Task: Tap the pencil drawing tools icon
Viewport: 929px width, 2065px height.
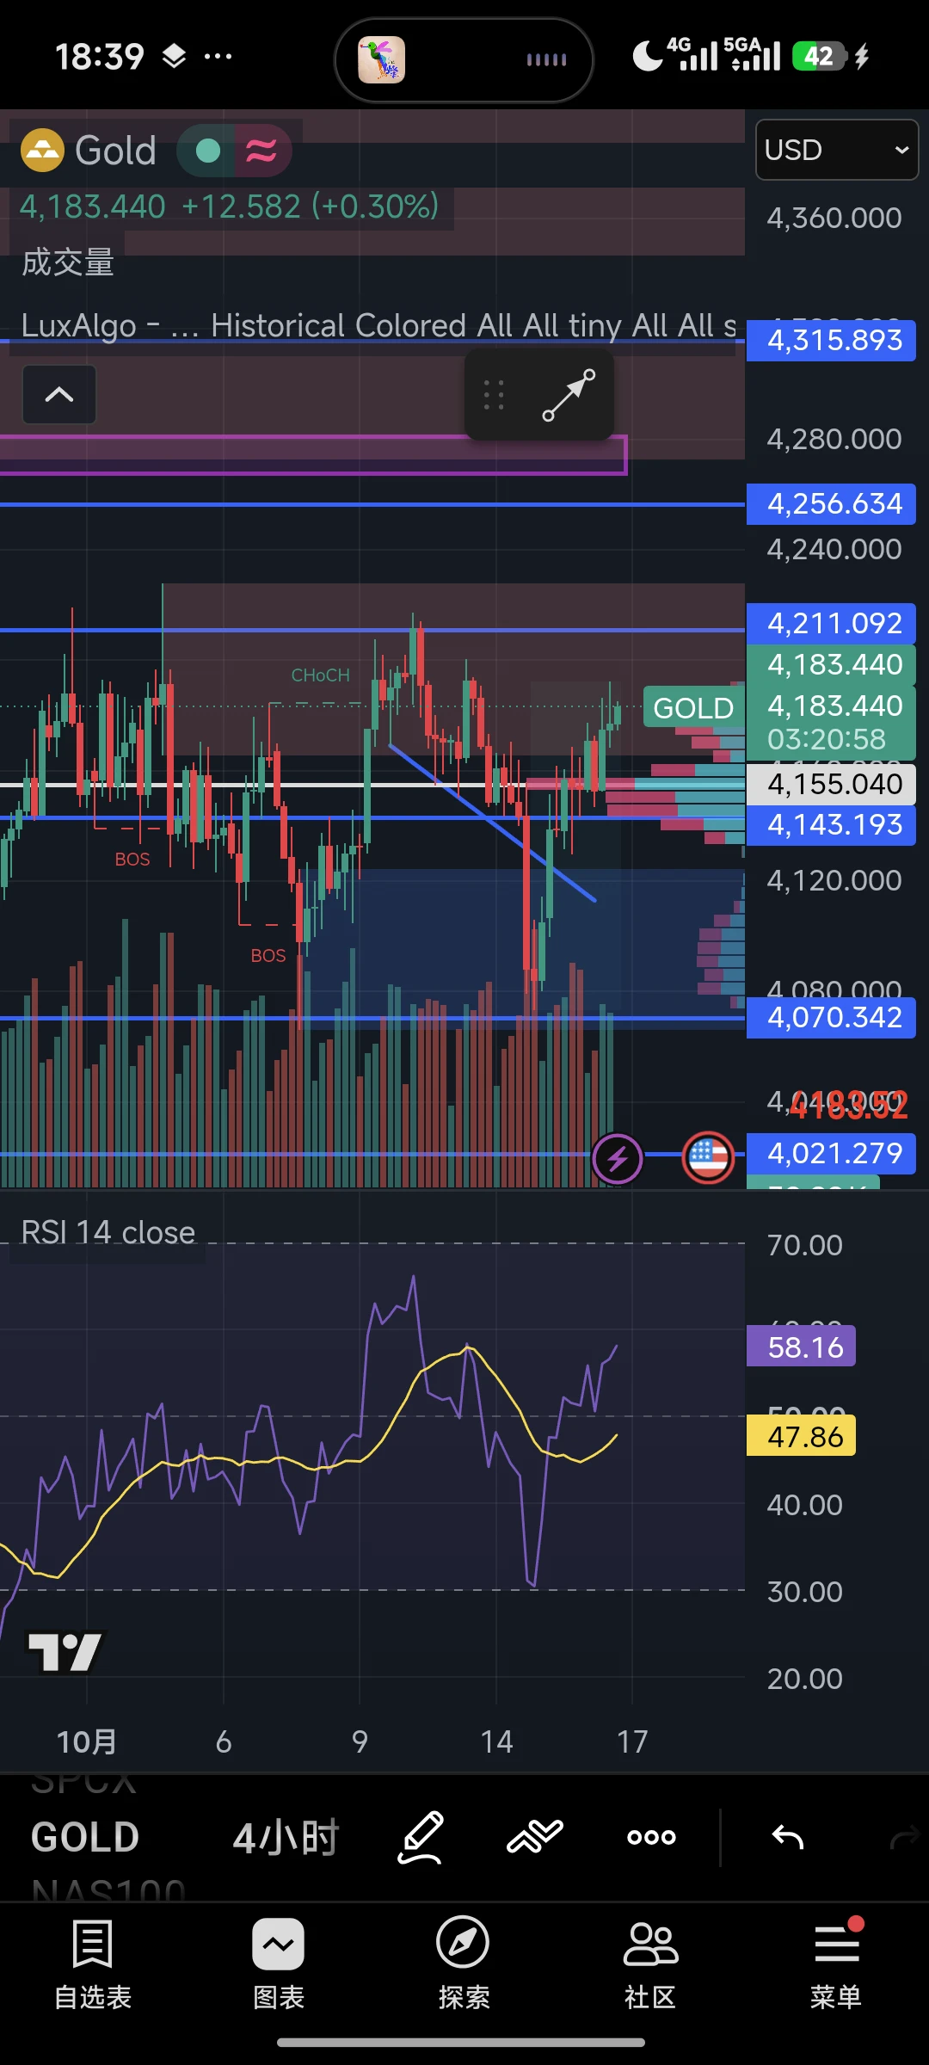Action: point(421,1837)
